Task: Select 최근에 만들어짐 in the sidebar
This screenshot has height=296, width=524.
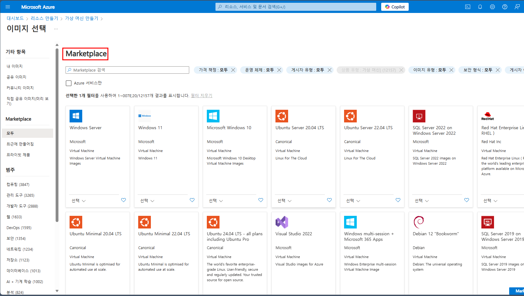Action: click(x=20, y=144)
